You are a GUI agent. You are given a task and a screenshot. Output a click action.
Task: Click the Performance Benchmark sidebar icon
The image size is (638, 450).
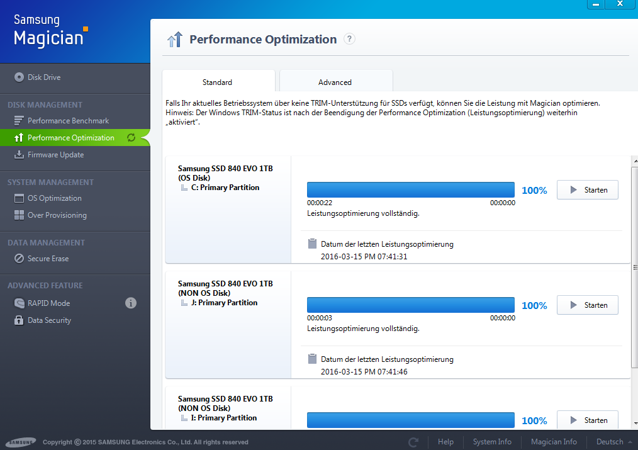(19, 121)
